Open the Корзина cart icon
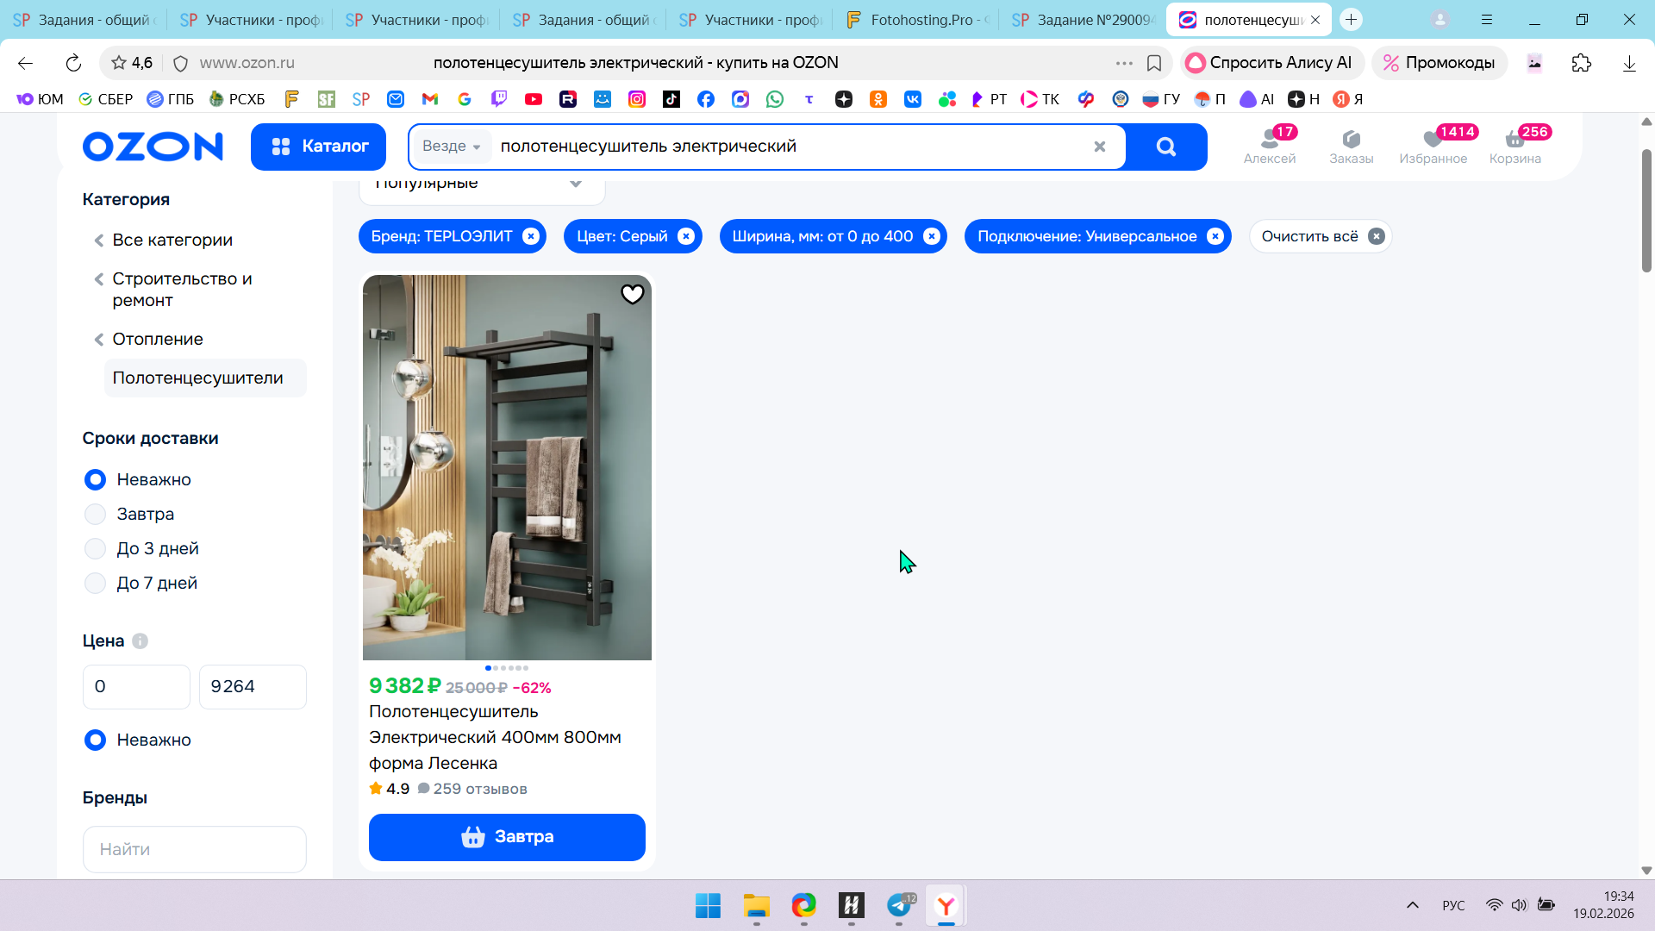Image resolution: width=1655 pixels, height=931 pixels. tap(1514, 146)
